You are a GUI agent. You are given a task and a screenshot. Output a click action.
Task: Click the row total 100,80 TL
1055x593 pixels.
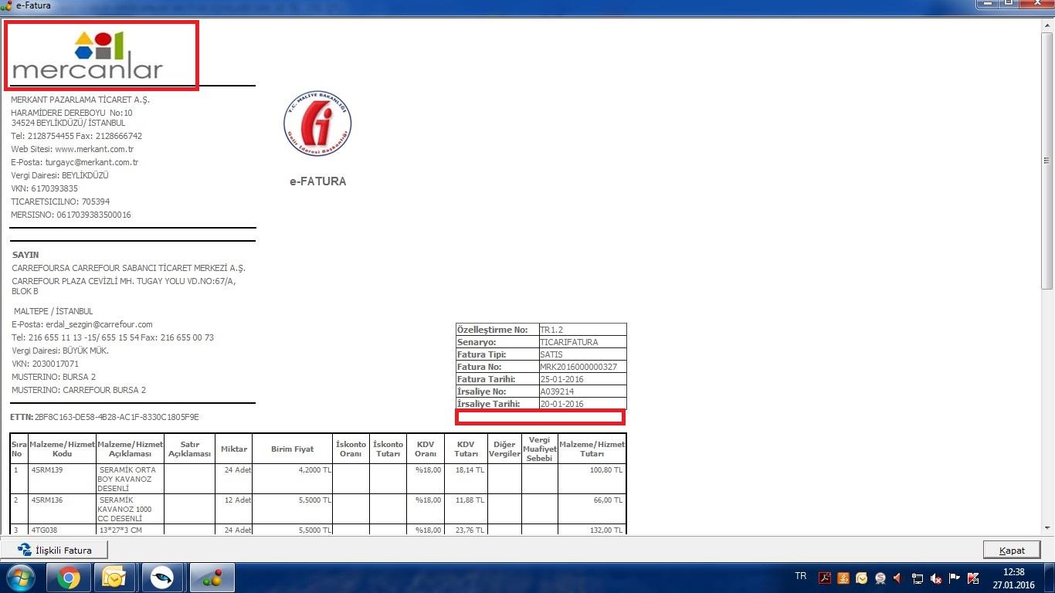point(607,469)
